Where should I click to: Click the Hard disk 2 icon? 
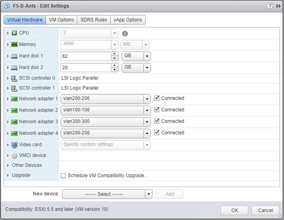tap(14, 68)
